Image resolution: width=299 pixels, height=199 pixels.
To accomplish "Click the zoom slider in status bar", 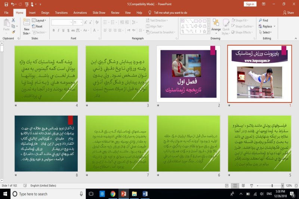I will [x=272, y=186].
